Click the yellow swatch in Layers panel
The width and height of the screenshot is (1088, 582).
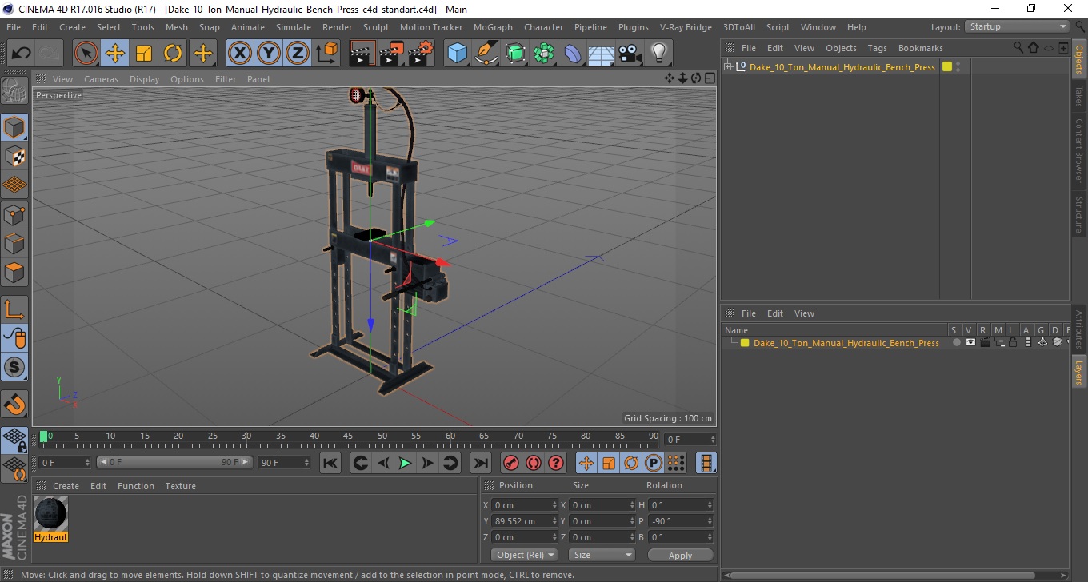(x=744, y=342)
